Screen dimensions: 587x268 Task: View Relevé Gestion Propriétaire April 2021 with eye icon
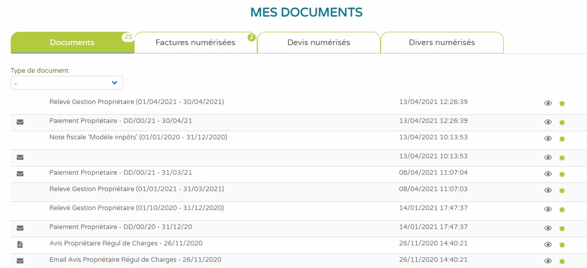click(548, 104)
